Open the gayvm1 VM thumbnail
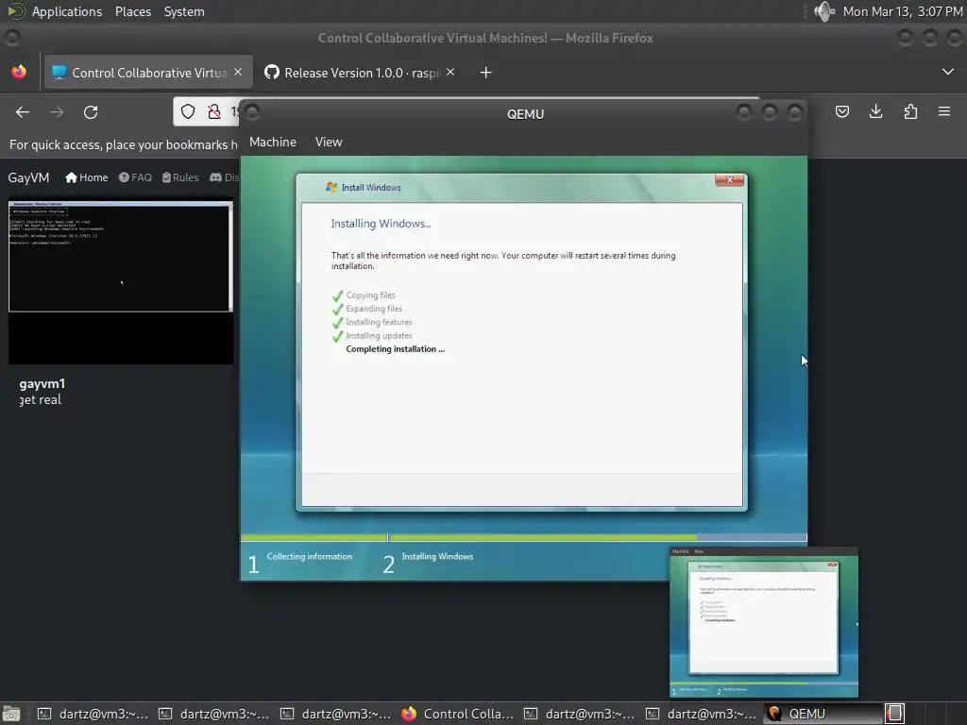 coord(121,281)
